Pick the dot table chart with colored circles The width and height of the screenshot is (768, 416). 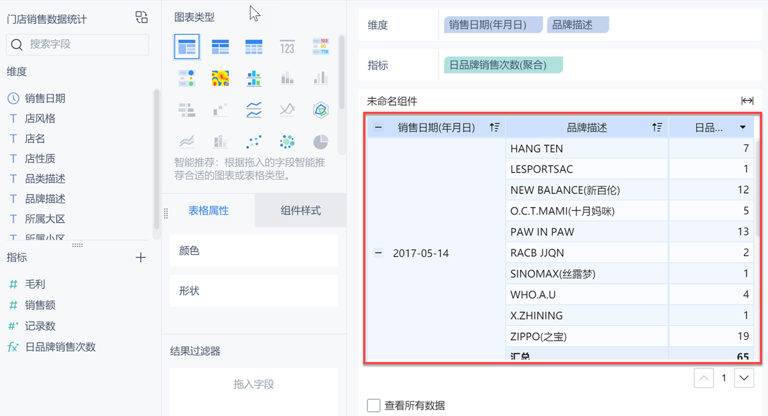(x=187, y=78)
